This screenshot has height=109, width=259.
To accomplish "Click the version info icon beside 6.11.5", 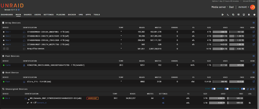I will pyautogui.click(x=18, y=10).
